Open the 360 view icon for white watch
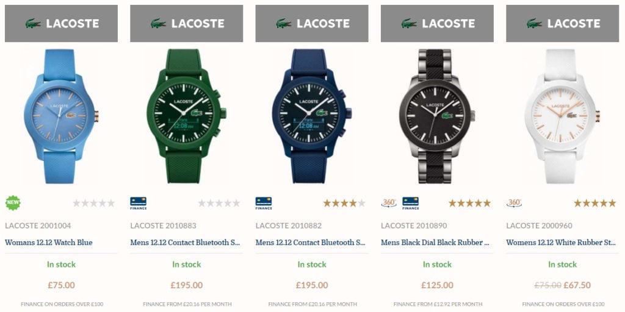This screenshot has height=312, width=625. 514,203
